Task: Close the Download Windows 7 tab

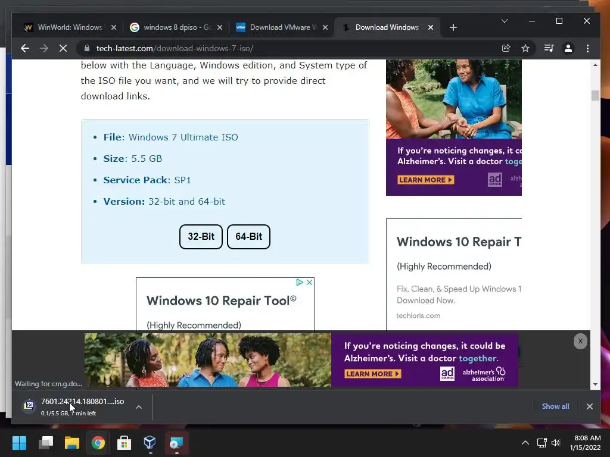Action: pos(431,27)
